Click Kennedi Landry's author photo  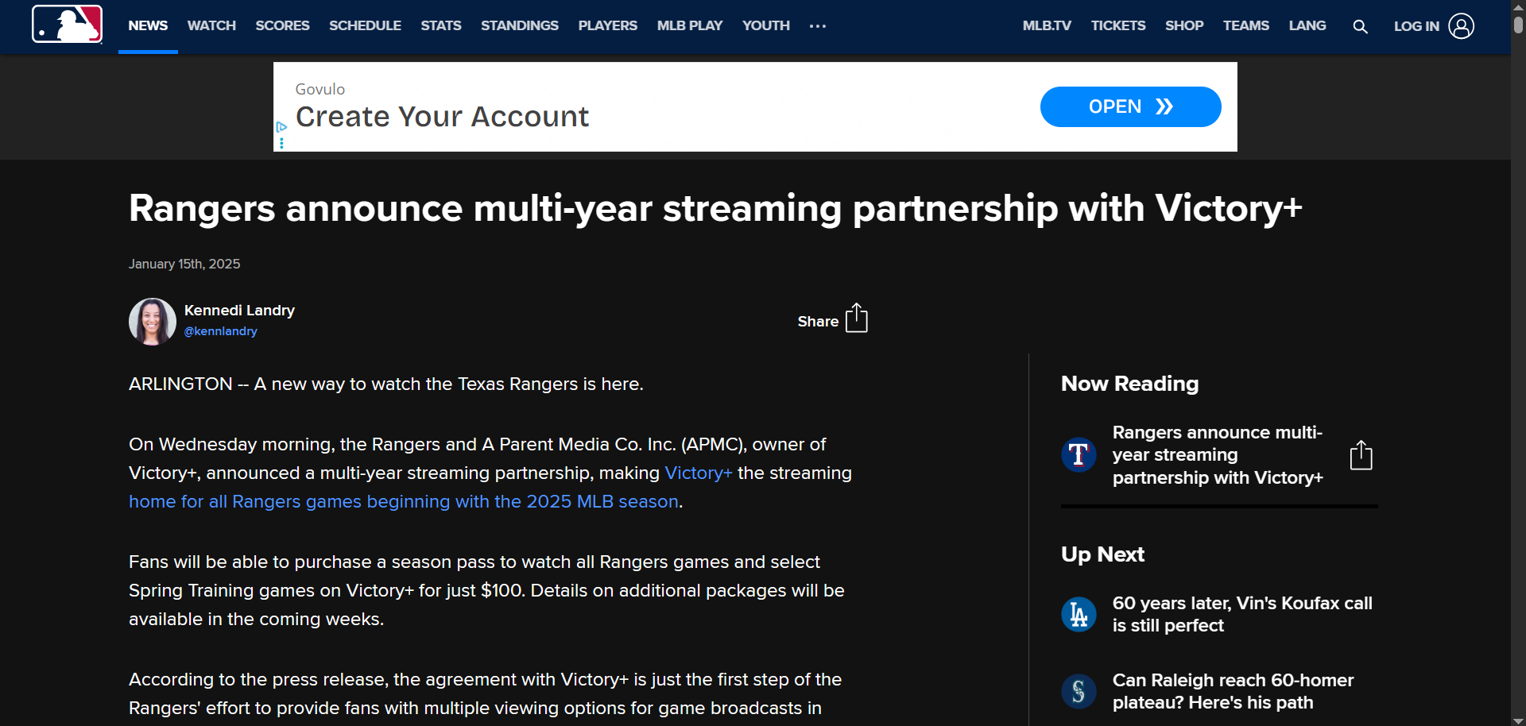153,322
